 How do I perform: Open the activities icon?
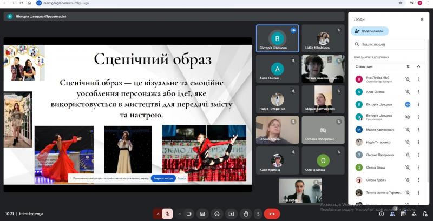[414, 214]
